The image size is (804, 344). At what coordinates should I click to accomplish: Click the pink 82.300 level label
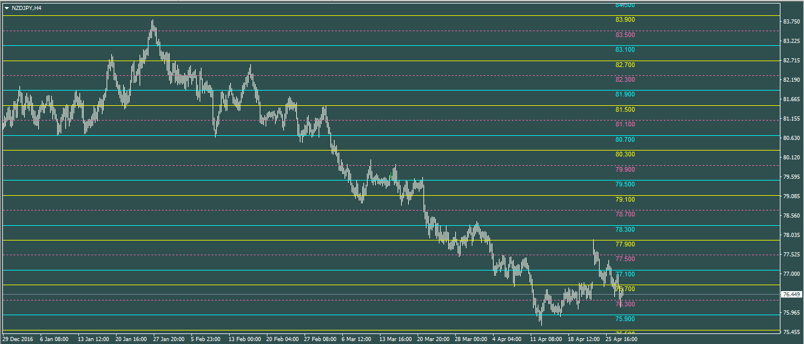625,80
